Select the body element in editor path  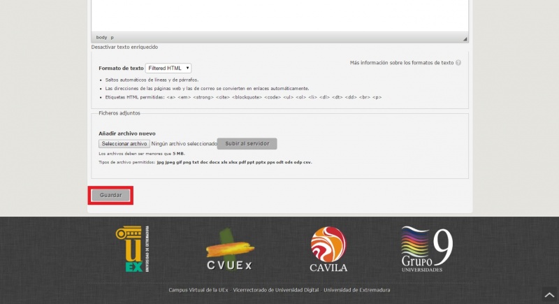pos(101,37)
